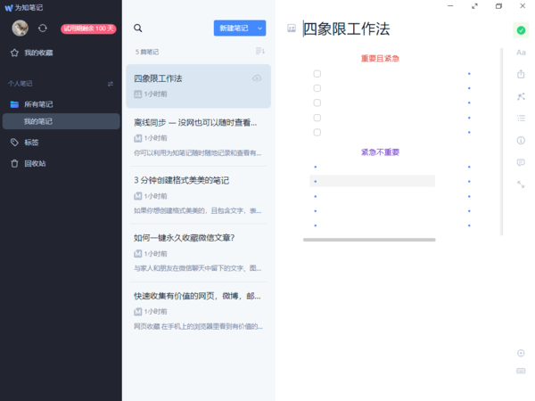Open the note search magnifier
535x401 pixels.
(x=137, y=29)
